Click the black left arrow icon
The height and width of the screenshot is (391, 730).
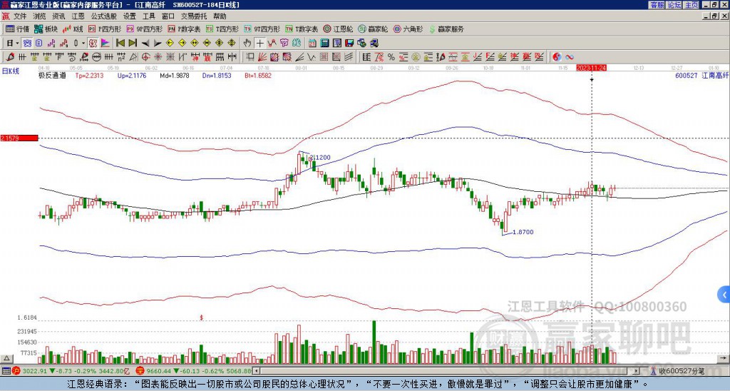[x=145, y=44]
